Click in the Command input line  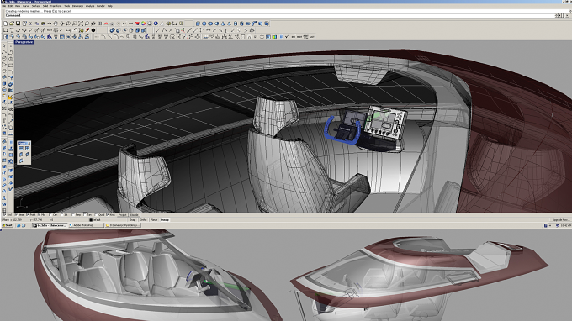click(278, 15)
